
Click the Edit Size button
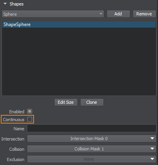click(x=66, y=102)
